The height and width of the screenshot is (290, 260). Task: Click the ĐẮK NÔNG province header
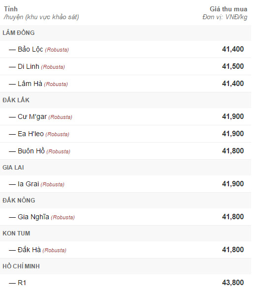[126, 201]
